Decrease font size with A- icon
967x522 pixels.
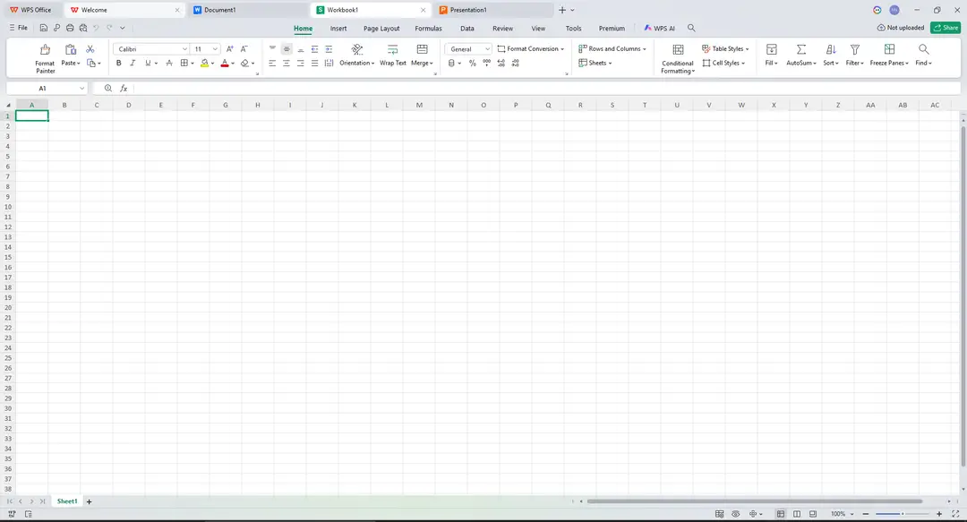pyautogui.click(x=244, y=48)
